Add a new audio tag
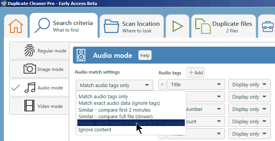275x141 pixels. 195,72
